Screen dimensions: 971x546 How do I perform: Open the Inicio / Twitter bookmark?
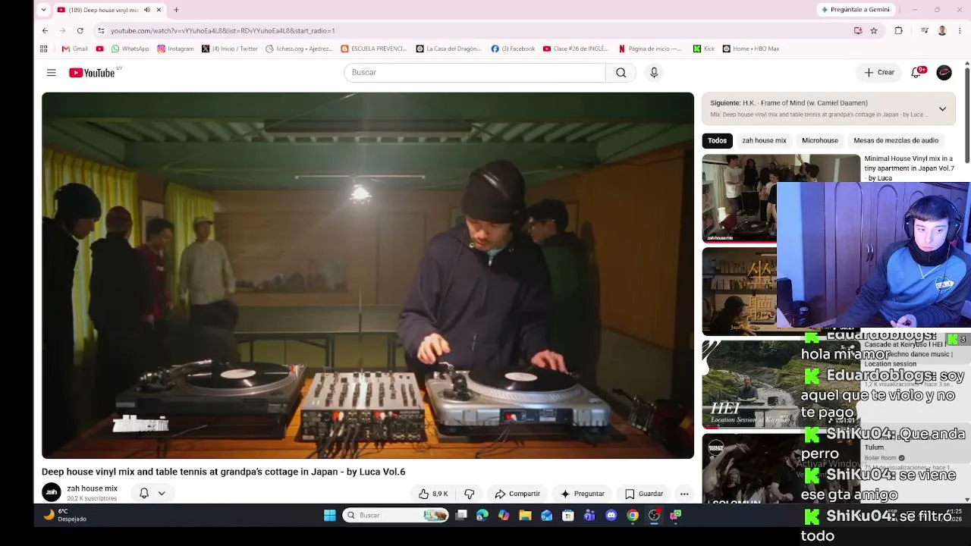click(x=230, y=49)
